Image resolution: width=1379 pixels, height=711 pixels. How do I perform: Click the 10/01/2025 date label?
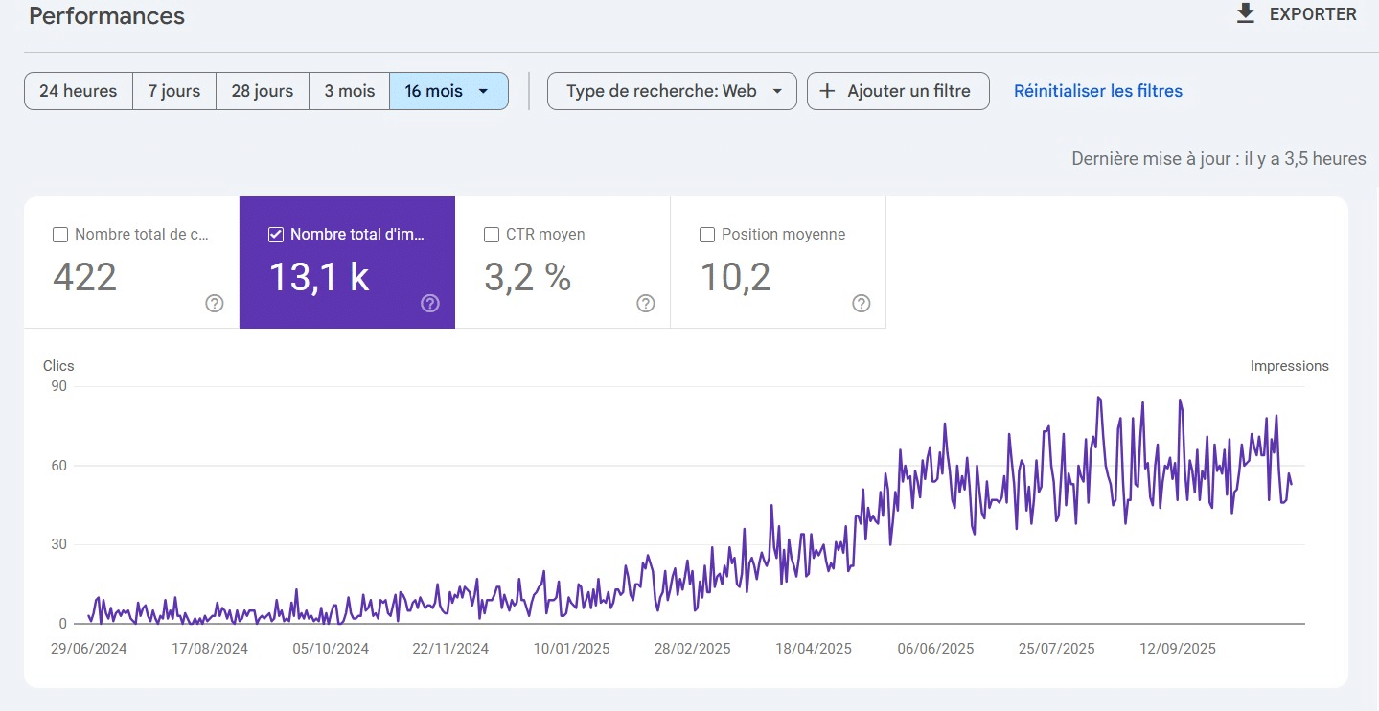pos(572,649)
